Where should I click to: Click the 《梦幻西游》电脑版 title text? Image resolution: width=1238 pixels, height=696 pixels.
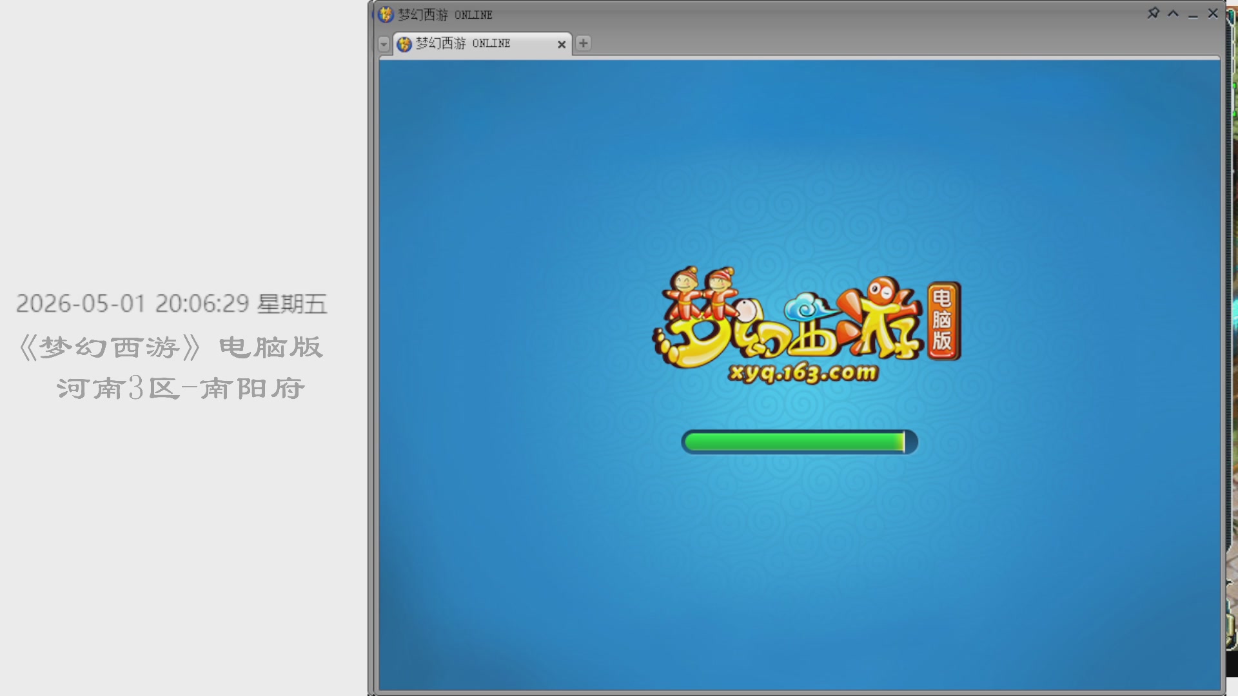(171, 347)
